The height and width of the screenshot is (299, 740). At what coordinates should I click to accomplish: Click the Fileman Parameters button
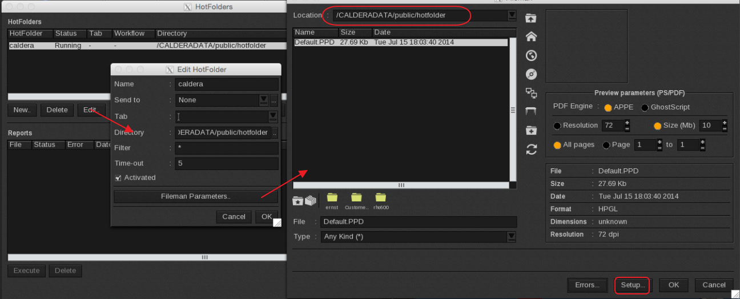195,196
